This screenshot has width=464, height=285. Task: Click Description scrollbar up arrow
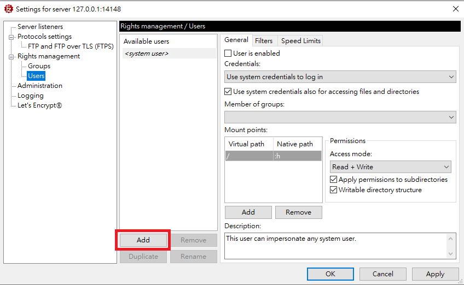451,239
